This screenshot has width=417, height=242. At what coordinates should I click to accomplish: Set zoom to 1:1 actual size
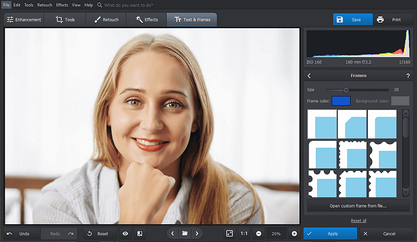[244, 234]
